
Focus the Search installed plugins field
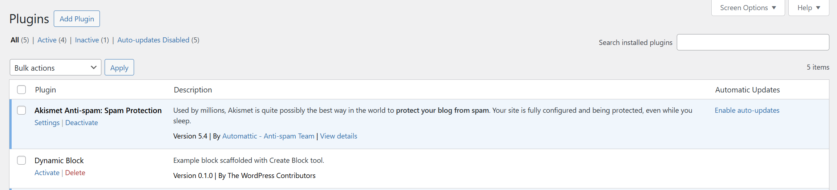point(752,42)
